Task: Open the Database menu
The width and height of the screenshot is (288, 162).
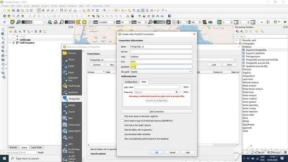Action: pos(72,6)
